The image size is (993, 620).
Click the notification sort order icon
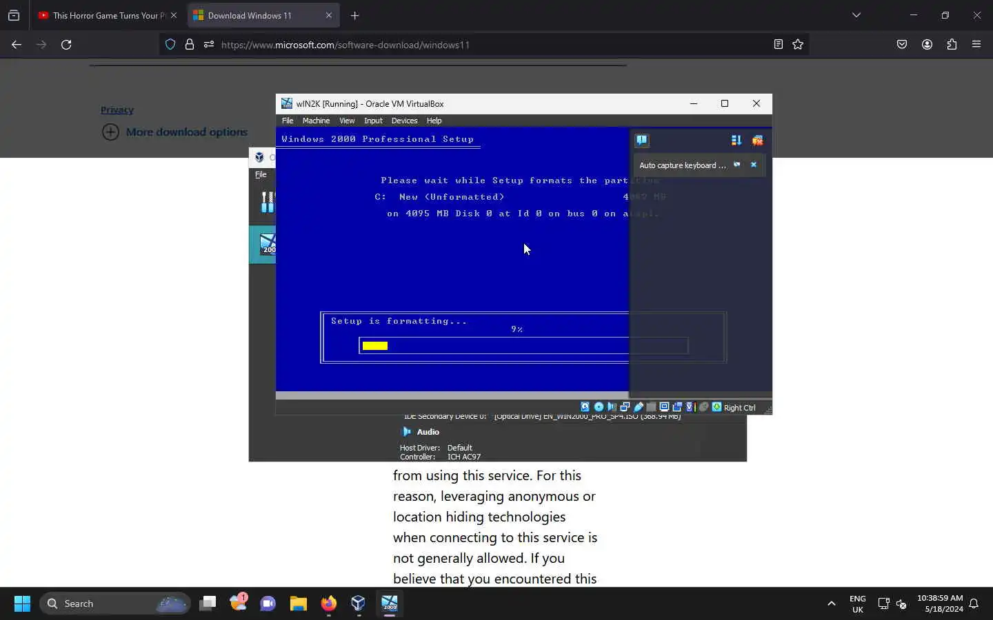[736, 141]
